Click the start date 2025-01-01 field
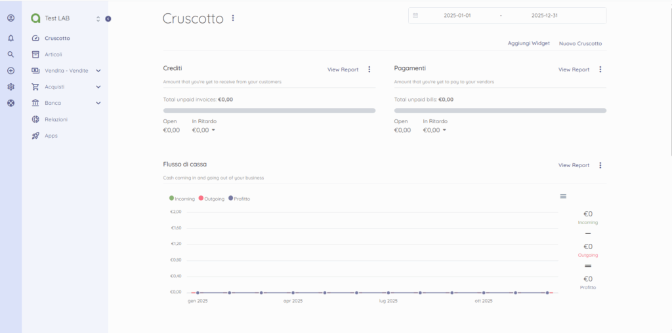This screenshot has width=672, height=333. tap(458, 15)
